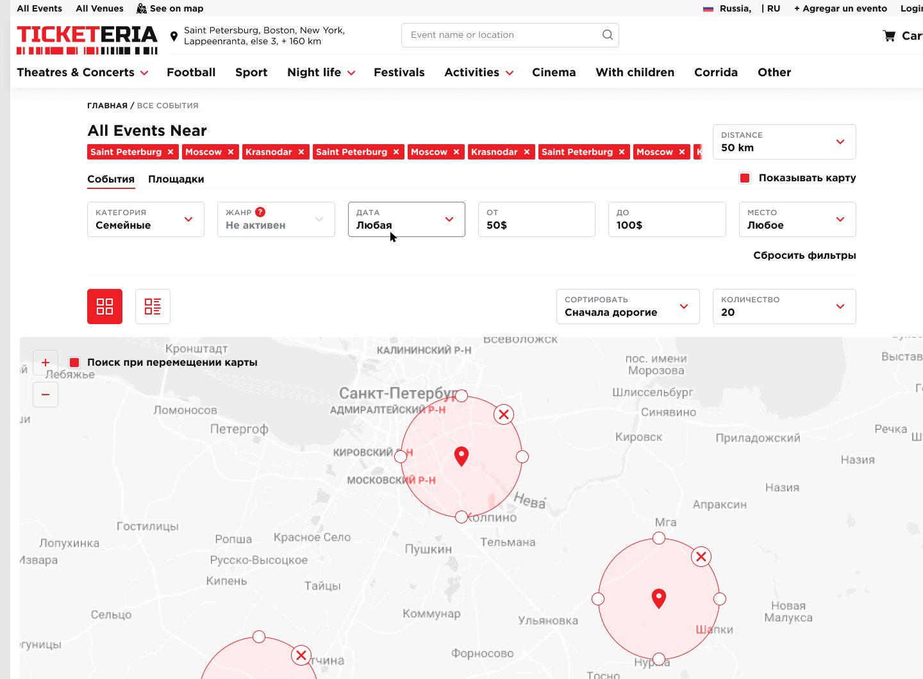Viewport: 923px width, 679px height.
Task: Open the Дата dropdown
Action: [x=406, y=219]
